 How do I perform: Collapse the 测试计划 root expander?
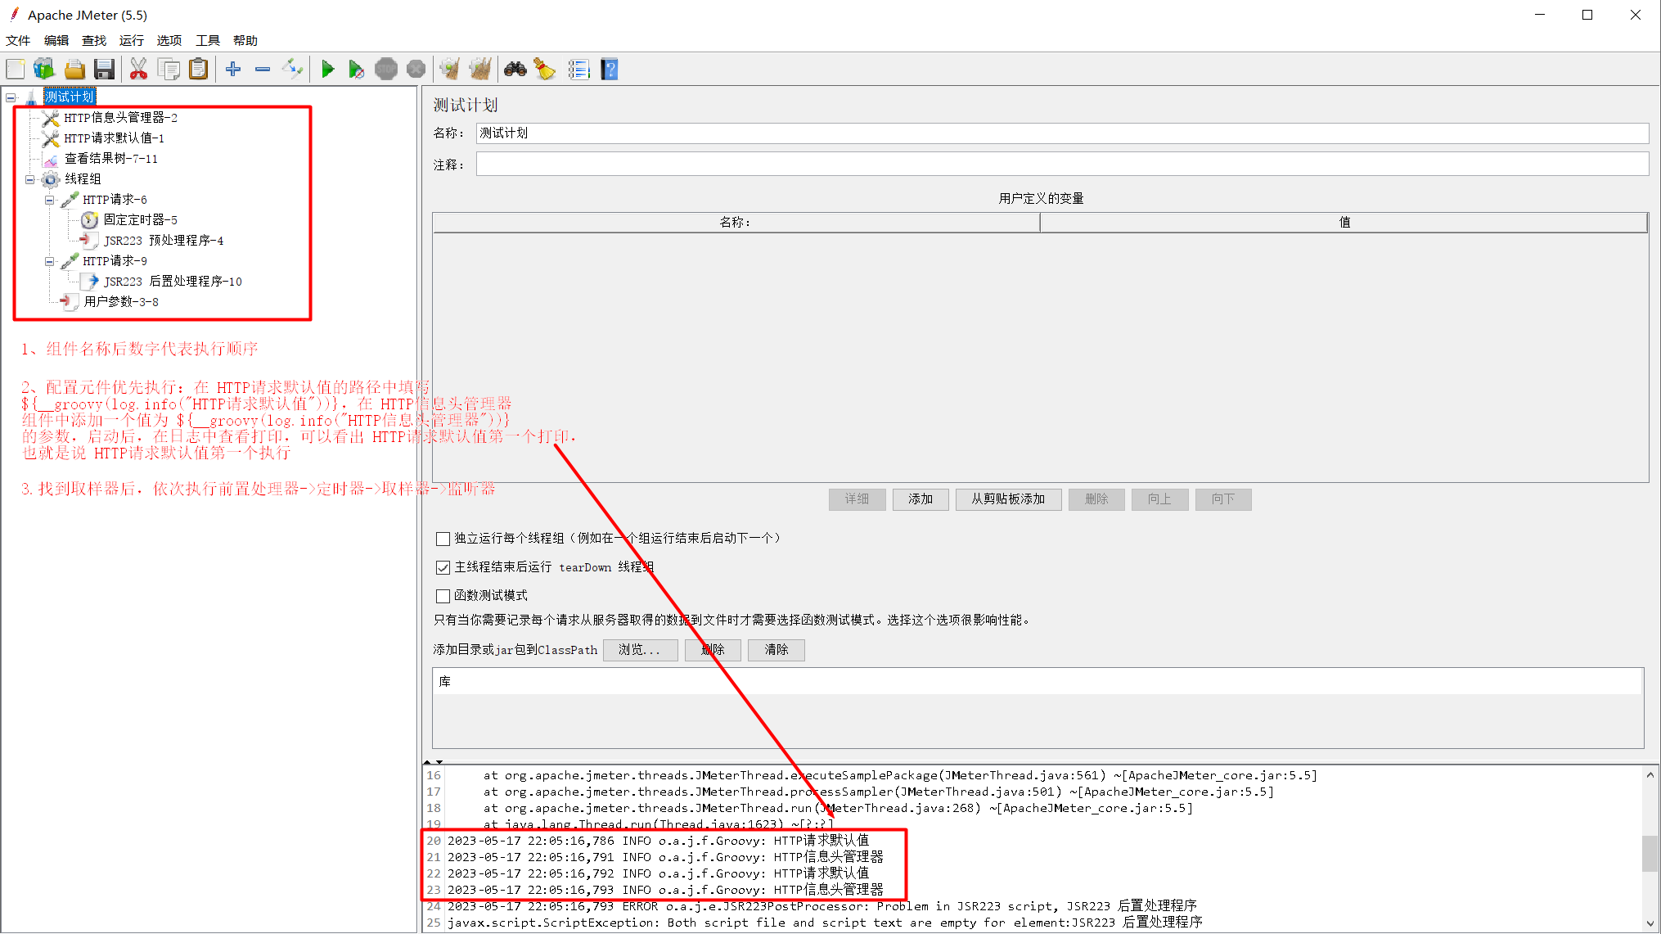click(11, 97)
